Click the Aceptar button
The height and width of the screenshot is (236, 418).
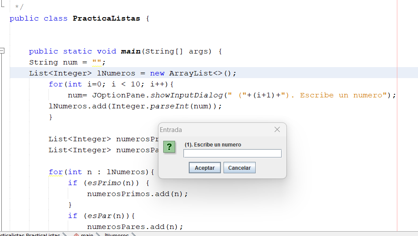tap(205, 168)
